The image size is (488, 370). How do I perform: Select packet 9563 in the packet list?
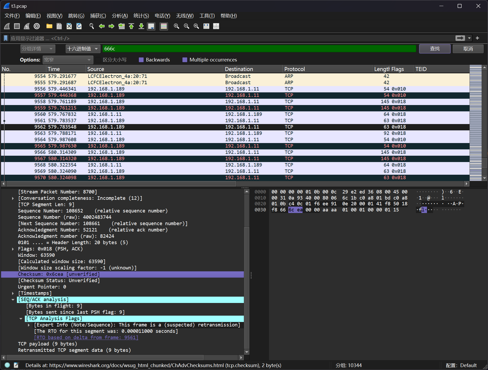(235, 133)
